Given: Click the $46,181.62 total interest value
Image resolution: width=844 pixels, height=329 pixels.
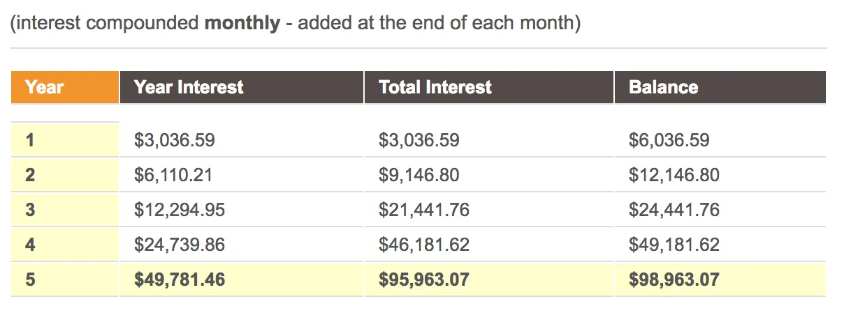Looking at the screenshot, I should coord(424,245).
